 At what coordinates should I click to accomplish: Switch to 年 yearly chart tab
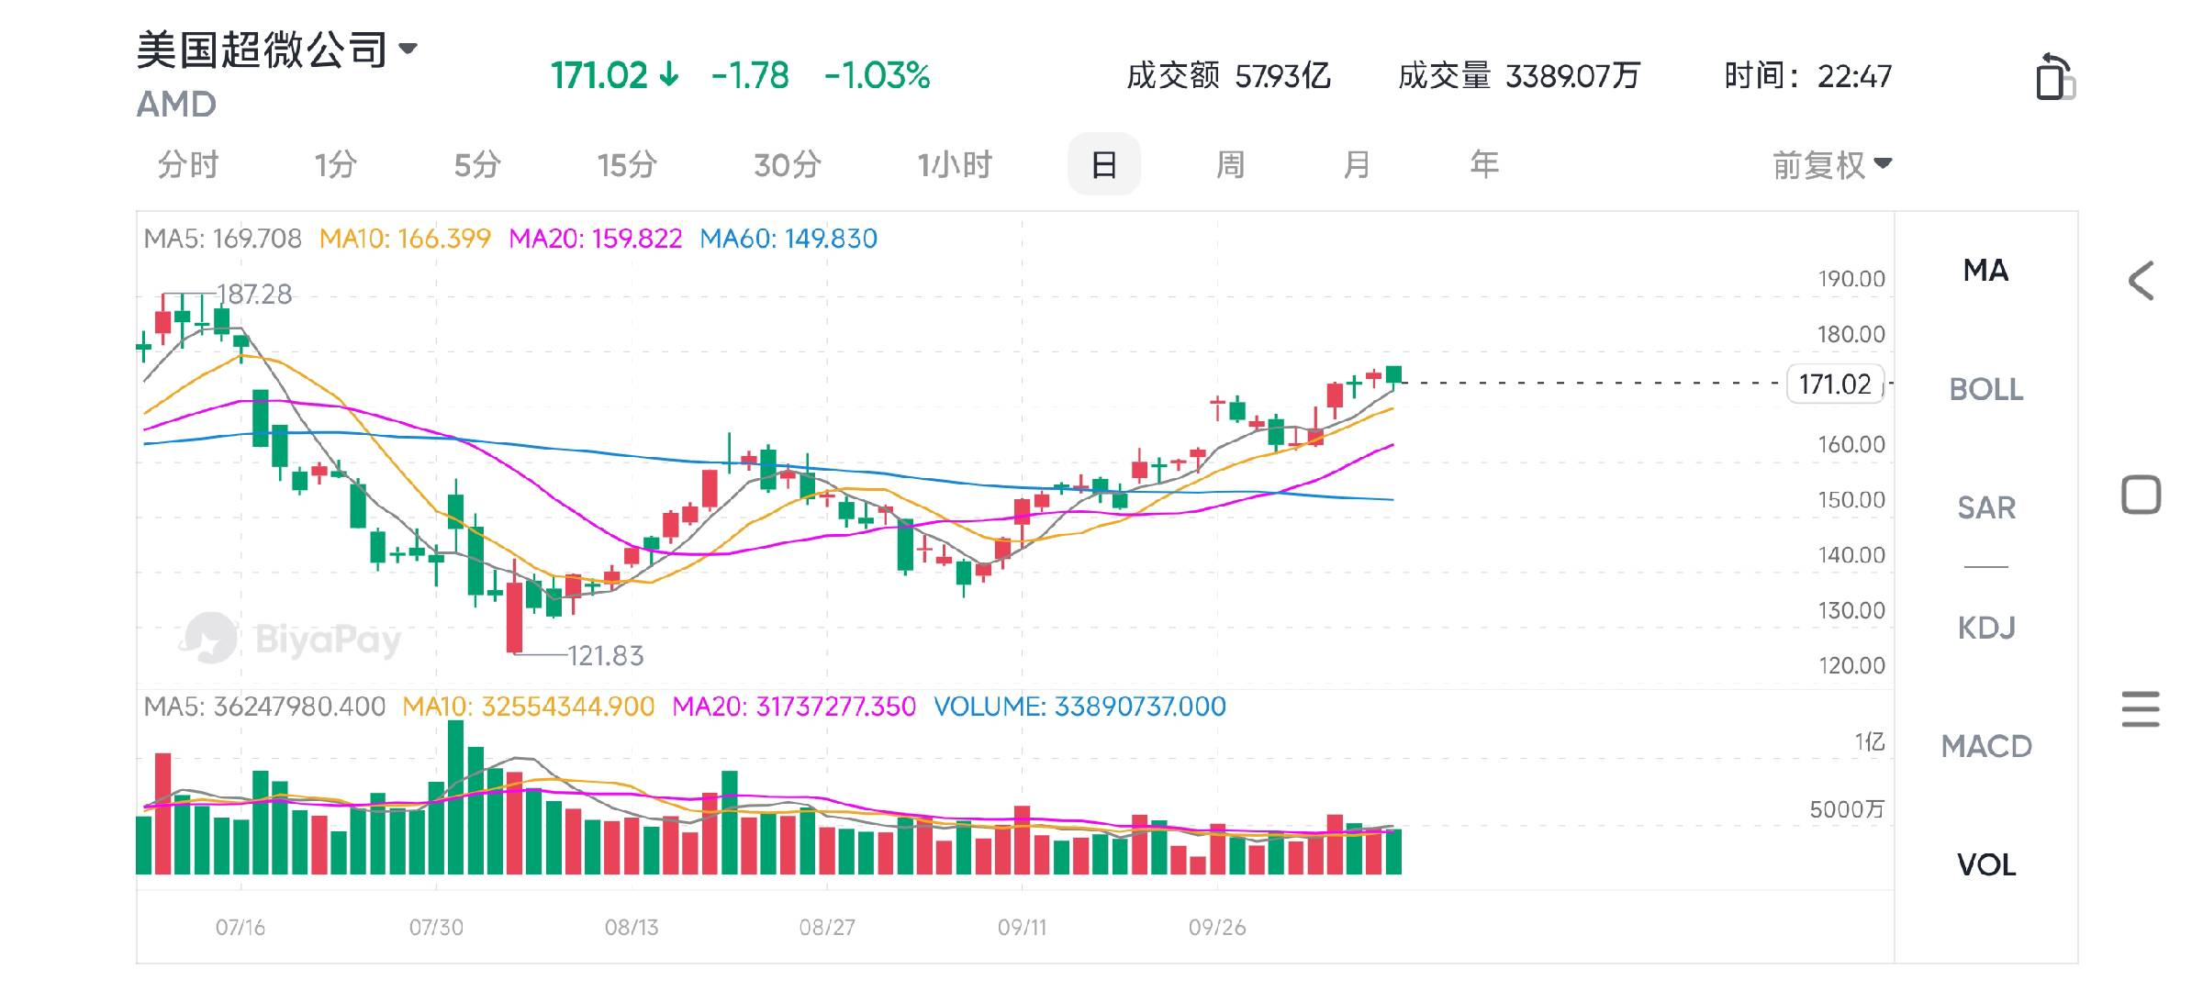click(x=1484, y=165)
